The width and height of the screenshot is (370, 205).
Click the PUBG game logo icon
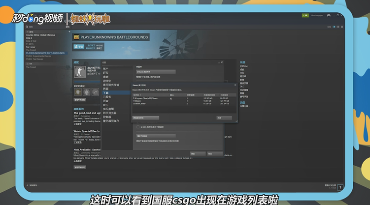76,37
